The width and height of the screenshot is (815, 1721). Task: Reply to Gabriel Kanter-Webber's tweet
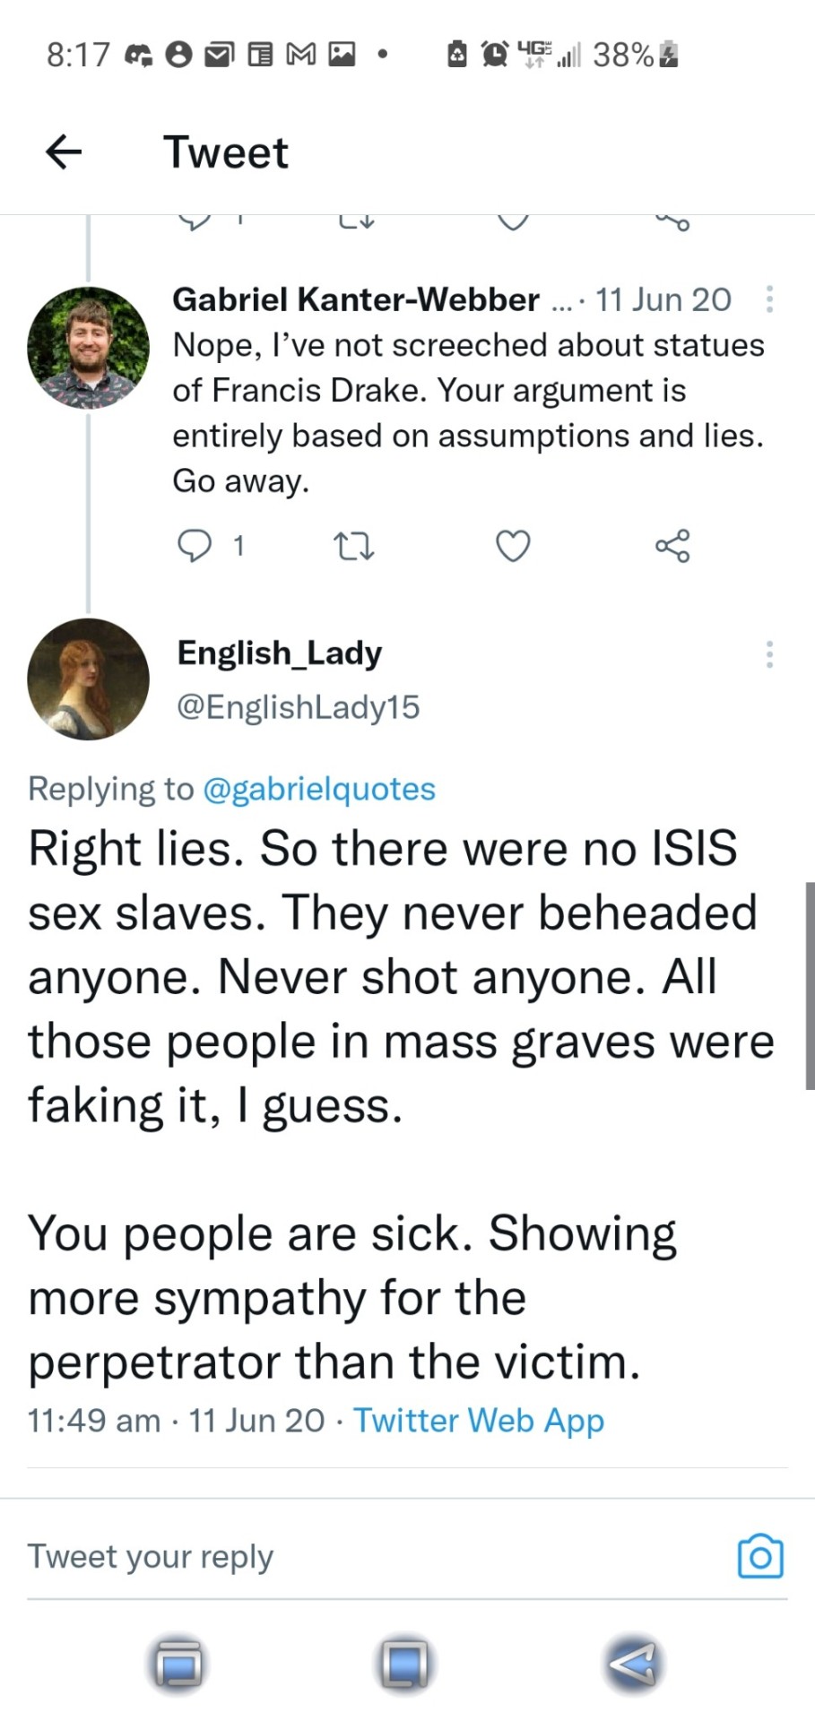(195, 544)
